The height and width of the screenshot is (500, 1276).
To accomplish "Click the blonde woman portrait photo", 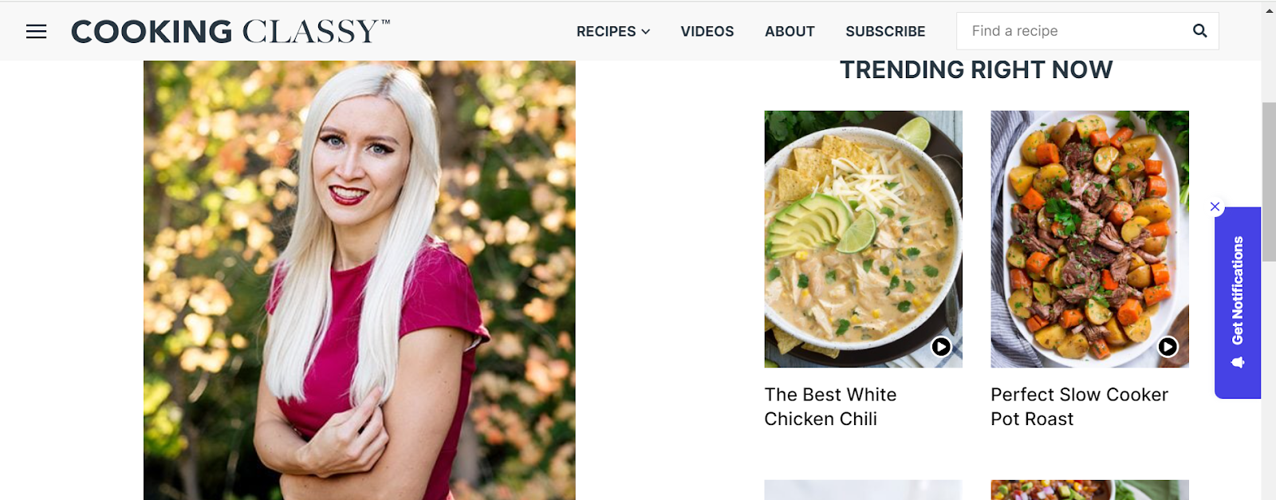I will pos(359,281).
